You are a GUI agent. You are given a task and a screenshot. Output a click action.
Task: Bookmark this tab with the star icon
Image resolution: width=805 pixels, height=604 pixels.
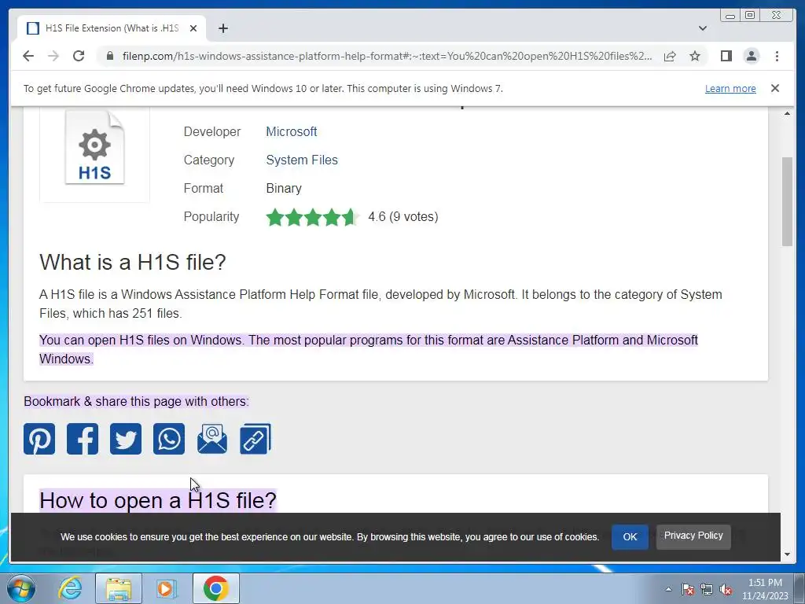pos(695,56)
